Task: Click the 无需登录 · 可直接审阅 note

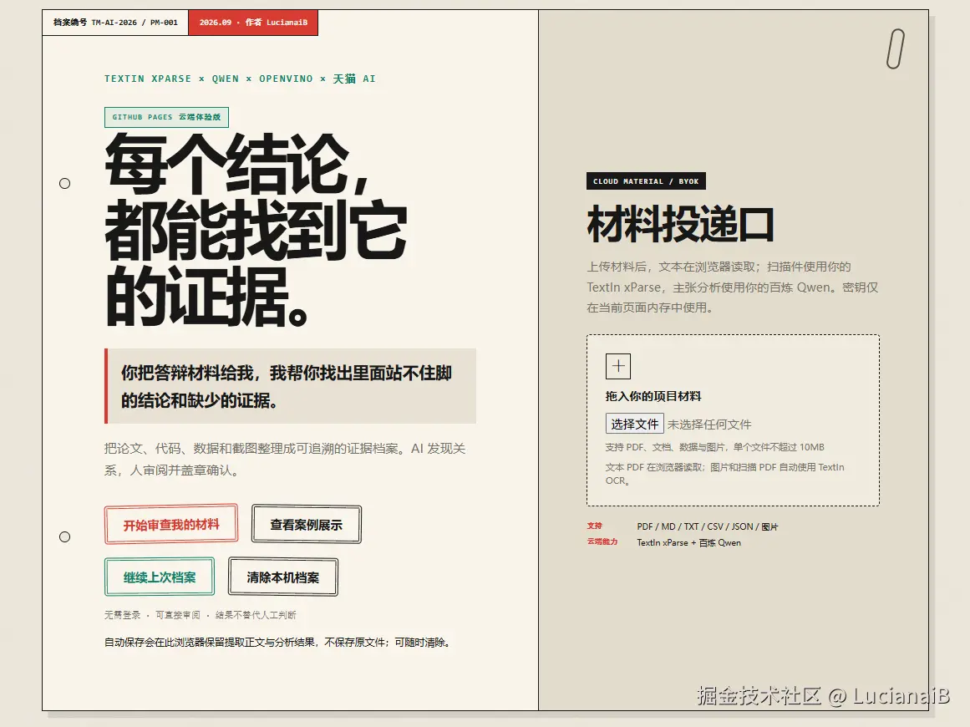Action: [200, 614]
